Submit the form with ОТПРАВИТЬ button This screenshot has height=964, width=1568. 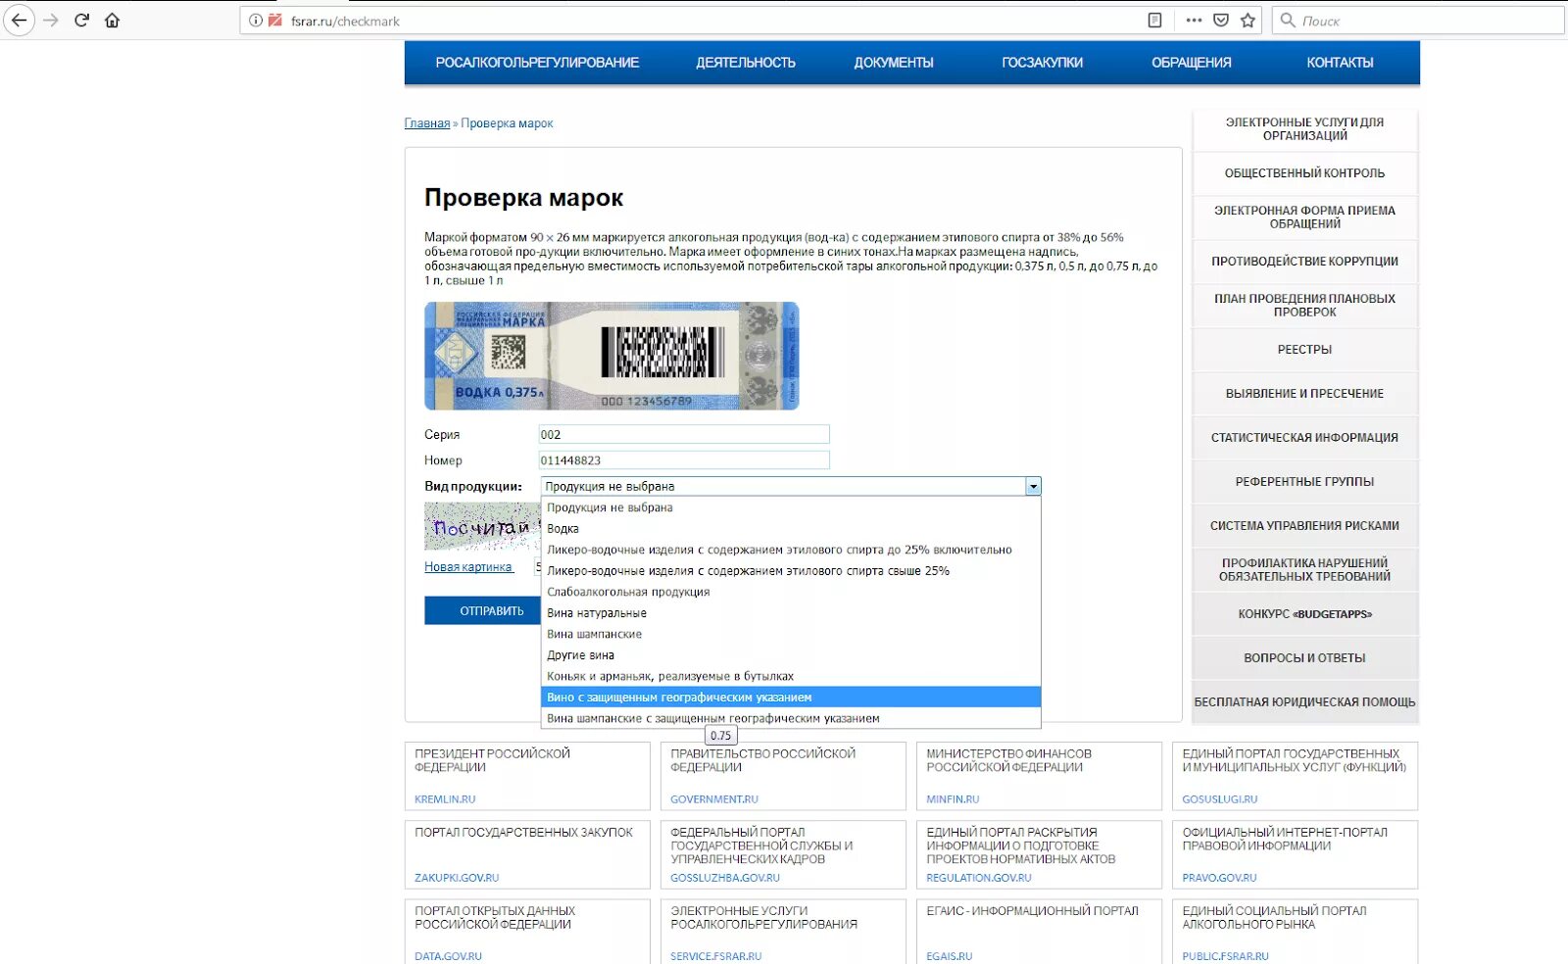[x=482, y=610]
